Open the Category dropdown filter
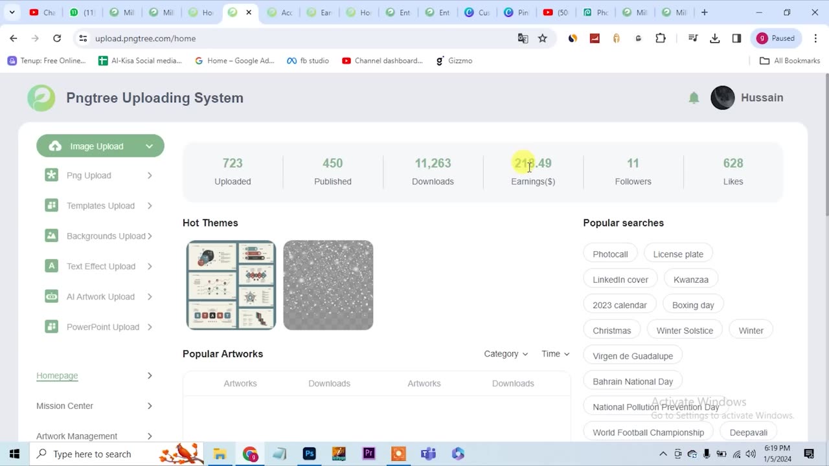The image size is (829, 466). point(506,354)
